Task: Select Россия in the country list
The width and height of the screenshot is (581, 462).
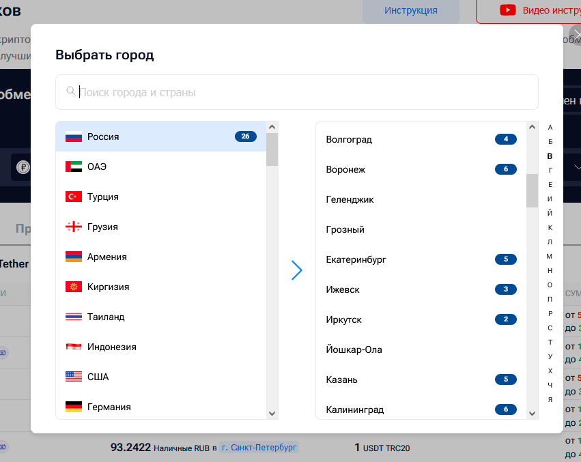Action: [161, 136]
